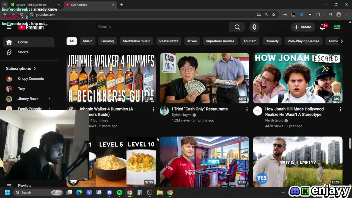Open the Chrome three-dot menu
Screen dimensions: 352x198
click(x=347, y=15)
